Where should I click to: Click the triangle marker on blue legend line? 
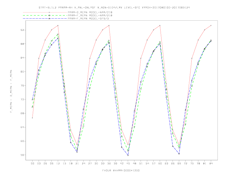pos(49,19)
